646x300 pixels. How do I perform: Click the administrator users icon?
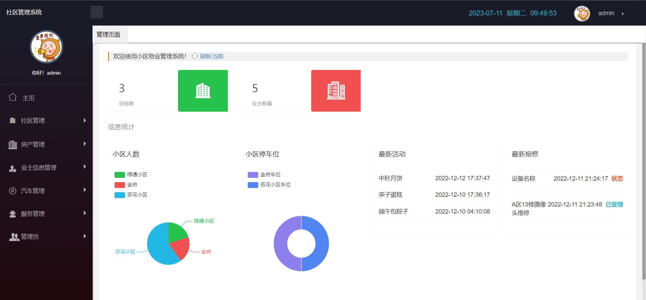coord(14,237)
